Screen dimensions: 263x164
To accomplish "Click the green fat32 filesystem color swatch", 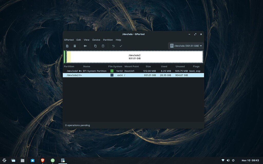I will (x=112, y=71).
